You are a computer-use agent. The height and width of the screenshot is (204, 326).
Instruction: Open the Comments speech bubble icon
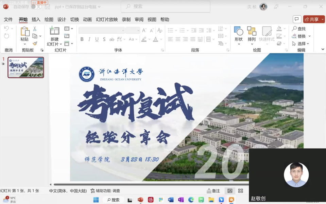tap(297, 19)
